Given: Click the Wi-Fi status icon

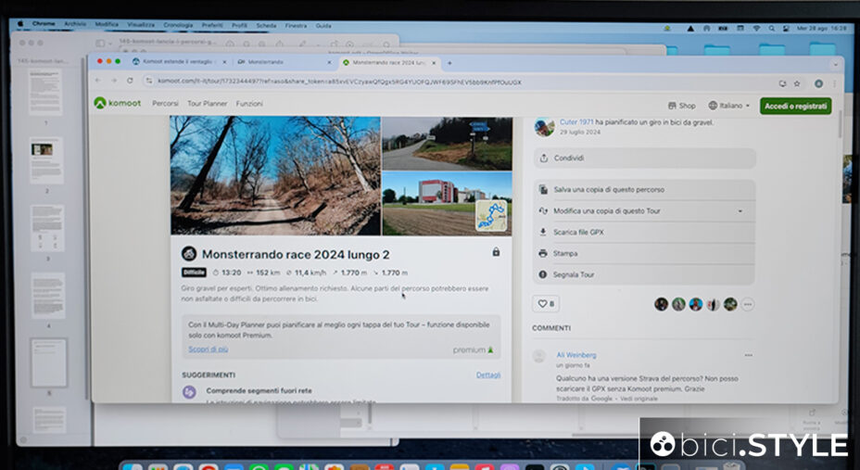Looking at the screenshot, I should click(x=756, y=28).
